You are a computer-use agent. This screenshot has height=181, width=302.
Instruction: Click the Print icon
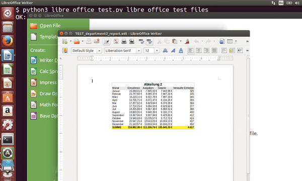click(x=124, y=41)
